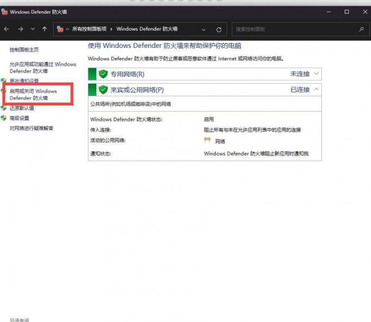Screen dimensions: 371x322
Task: Click the search control panel field
Action: 300,29
